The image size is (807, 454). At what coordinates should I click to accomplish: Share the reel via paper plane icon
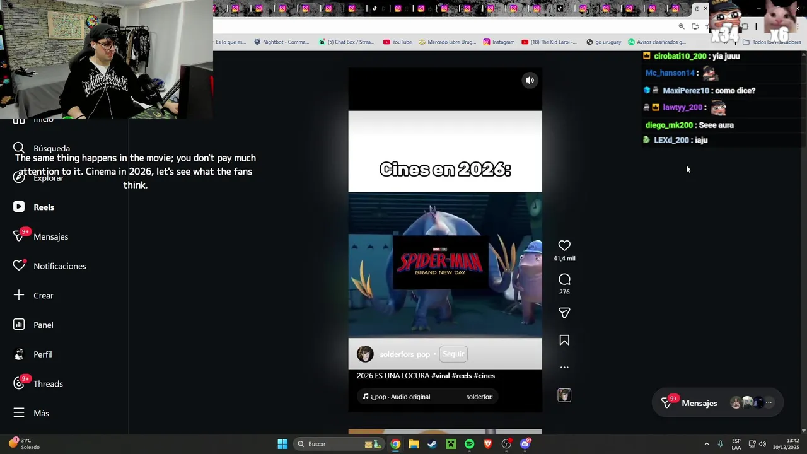[564, 313]
